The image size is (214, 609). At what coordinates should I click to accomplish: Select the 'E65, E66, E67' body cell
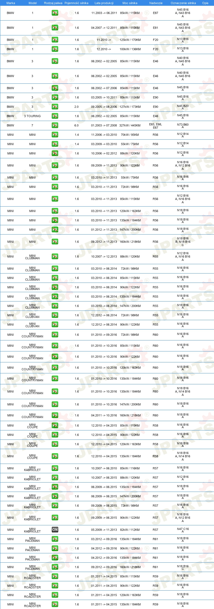click(155, 126)
